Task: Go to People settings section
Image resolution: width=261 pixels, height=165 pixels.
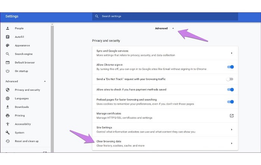Action: (19, 28)
